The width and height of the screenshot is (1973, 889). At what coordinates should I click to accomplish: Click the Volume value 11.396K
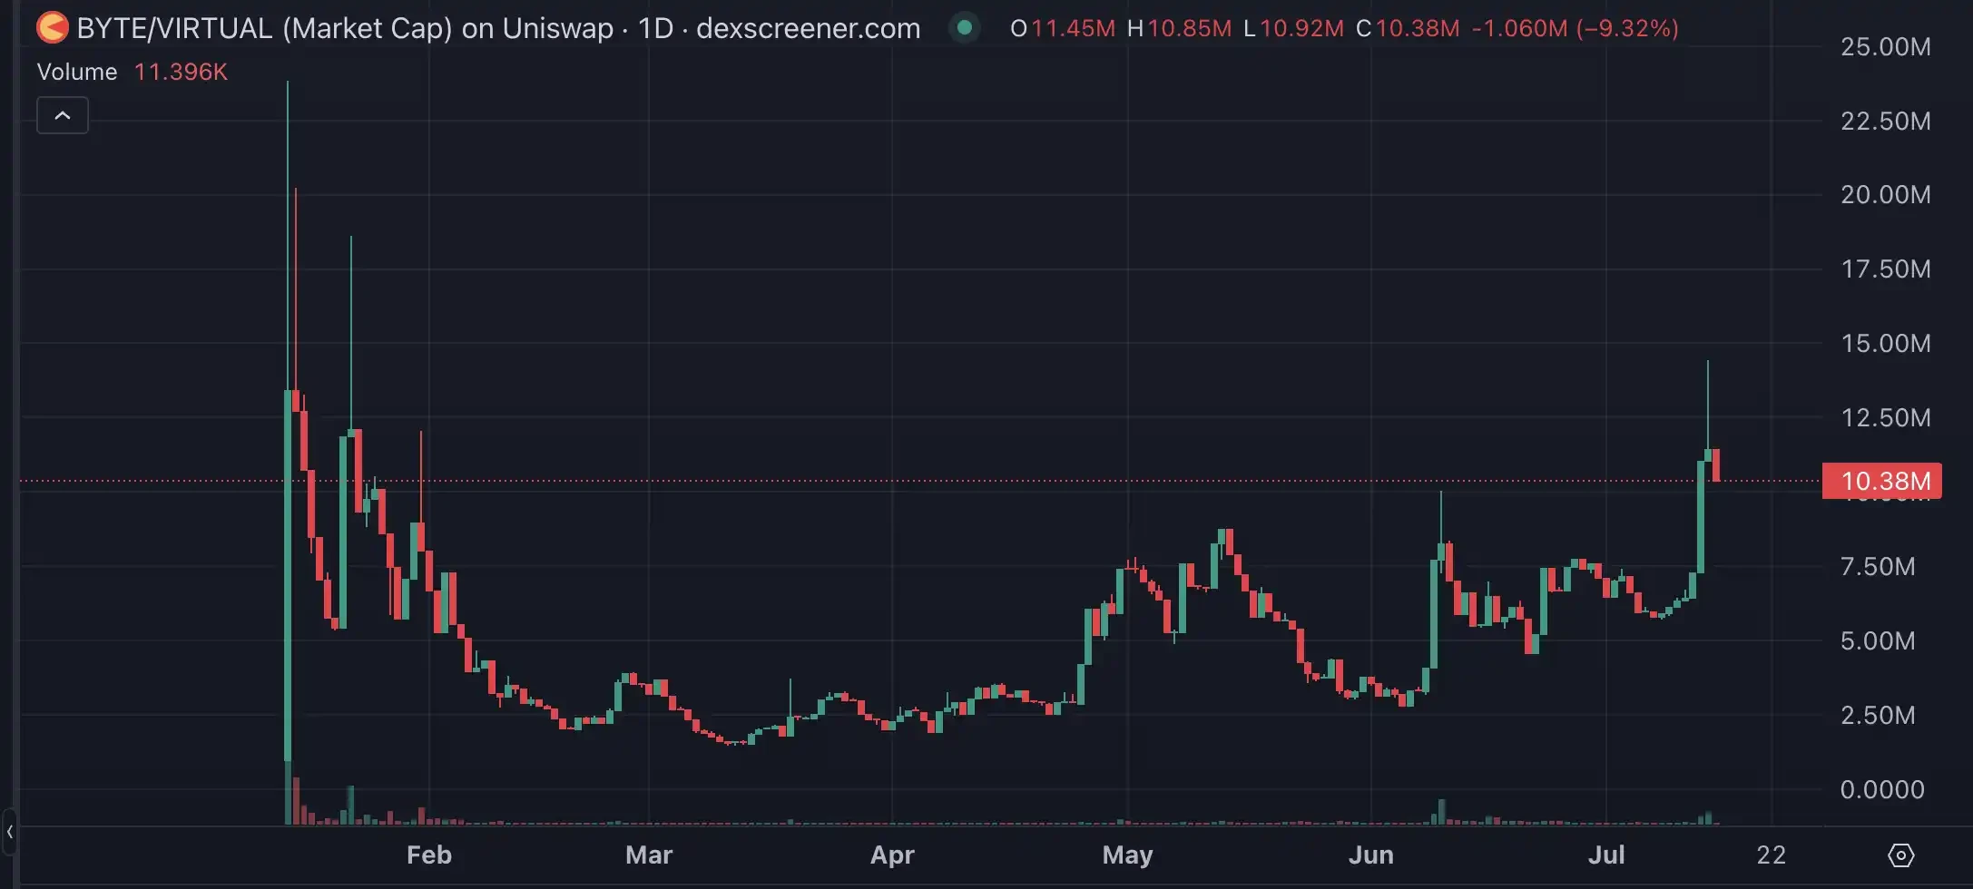(x=180, y=72)
